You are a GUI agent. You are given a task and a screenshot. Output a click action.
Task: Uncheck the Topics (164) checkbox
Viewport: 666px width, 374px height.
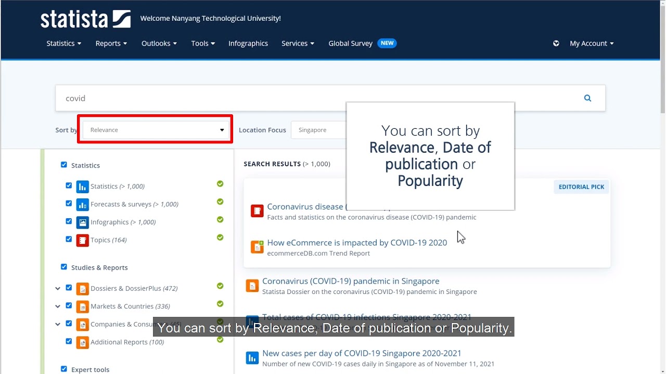pyautogui.click(x=69, y=239)
